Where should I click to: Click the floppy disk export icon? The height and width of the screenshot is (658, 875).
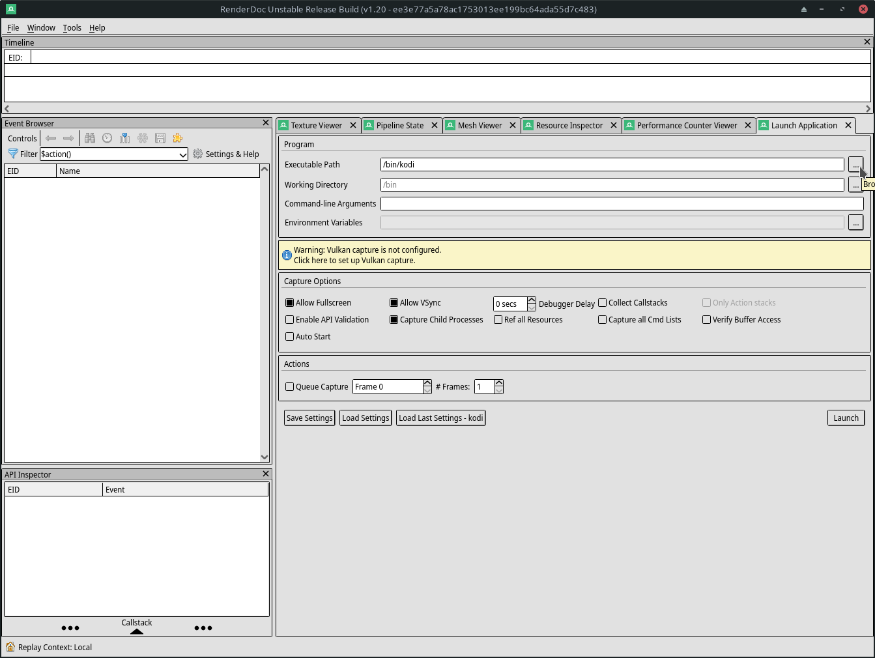tap(160, 138)
